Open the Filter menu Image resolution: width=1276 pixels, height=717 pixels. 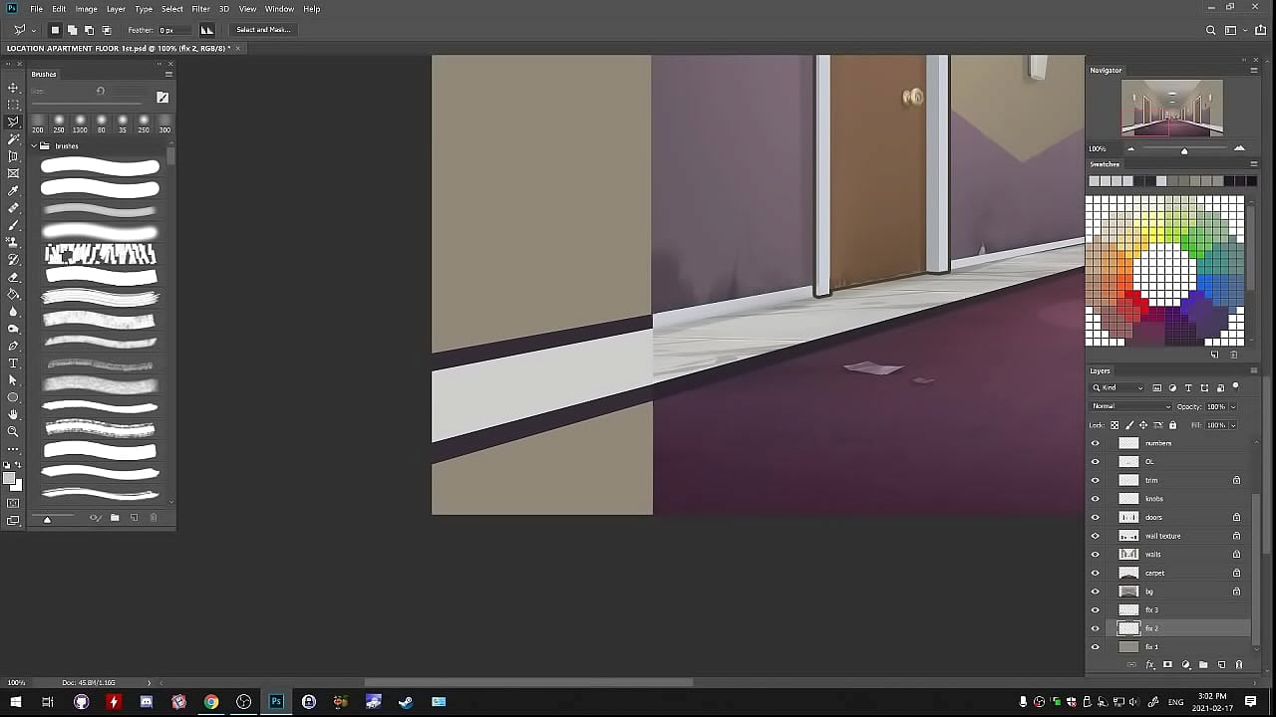coord(200,9)
